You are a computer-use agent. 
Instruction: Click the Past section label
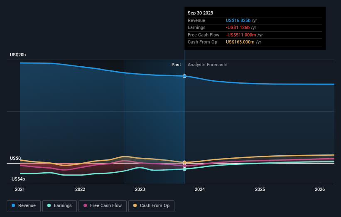point(176,65)
